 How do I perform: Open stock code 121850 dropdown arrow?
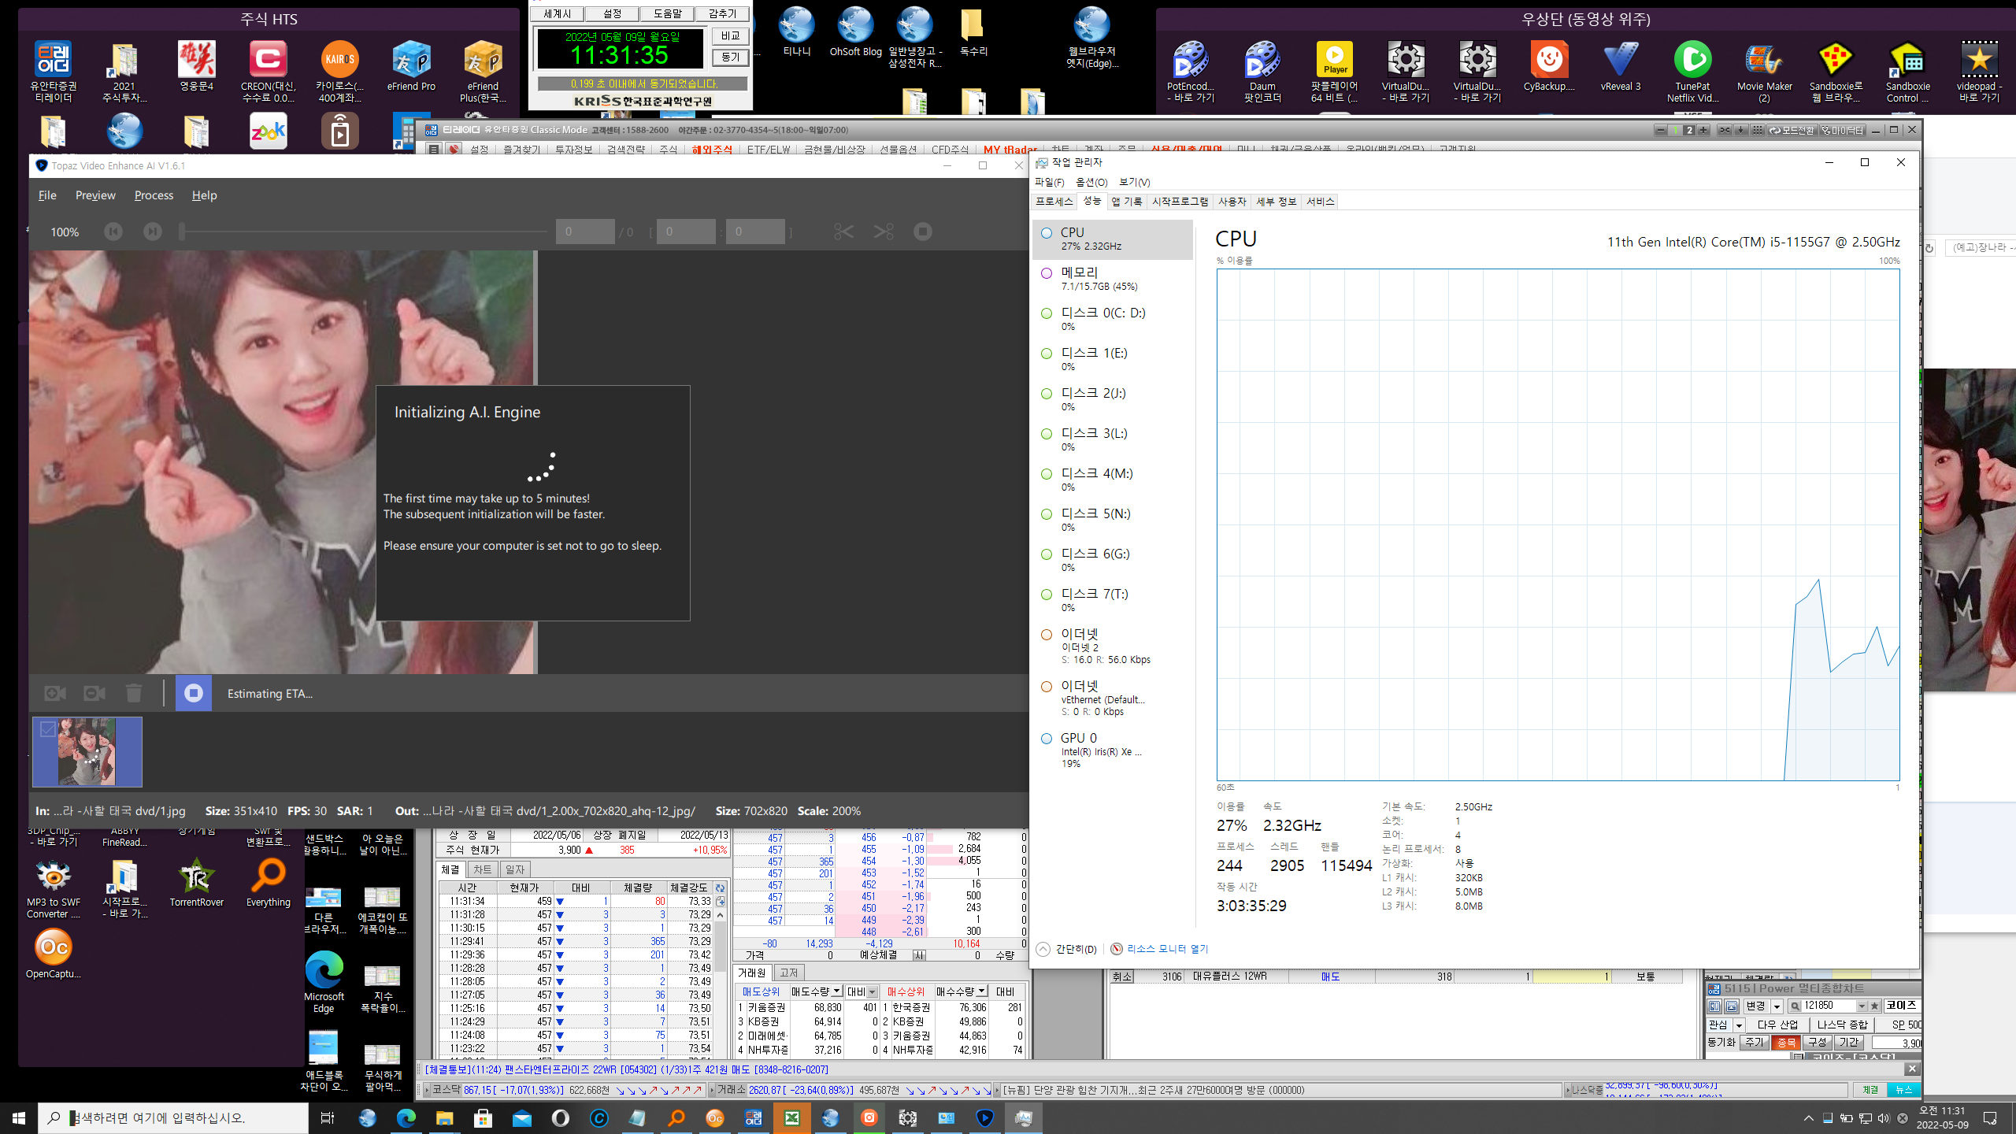pos(1862,1006)
